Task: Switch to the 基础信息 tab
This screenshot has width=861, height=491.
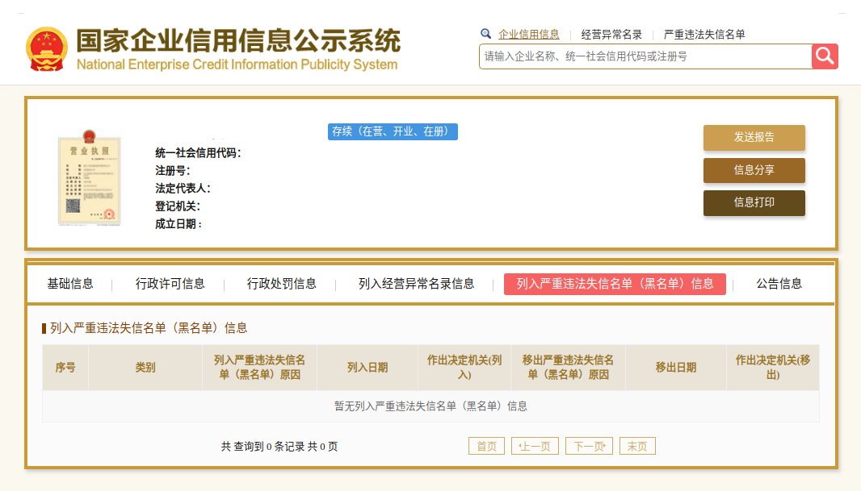Action: point(70,284)
